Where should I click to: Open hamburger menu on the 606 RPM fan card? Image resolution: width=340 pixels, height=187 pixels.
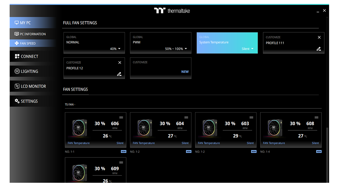[x=121, y=117]
